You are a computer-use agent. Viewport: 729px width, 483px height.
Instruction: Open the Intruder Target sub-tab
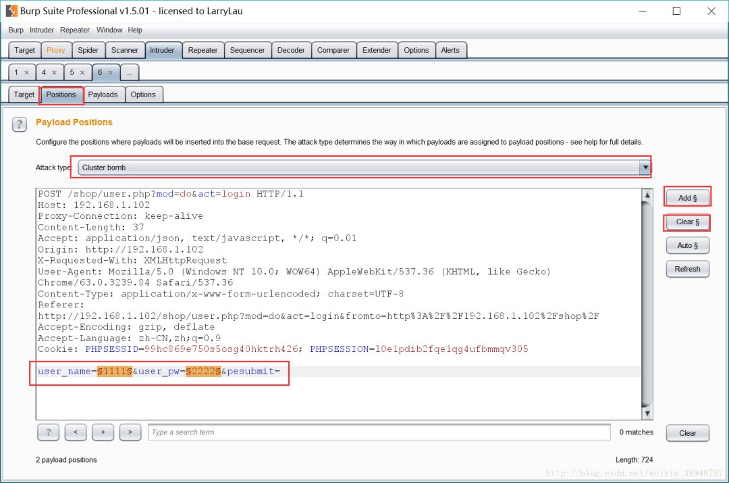(x=24, y=95)
